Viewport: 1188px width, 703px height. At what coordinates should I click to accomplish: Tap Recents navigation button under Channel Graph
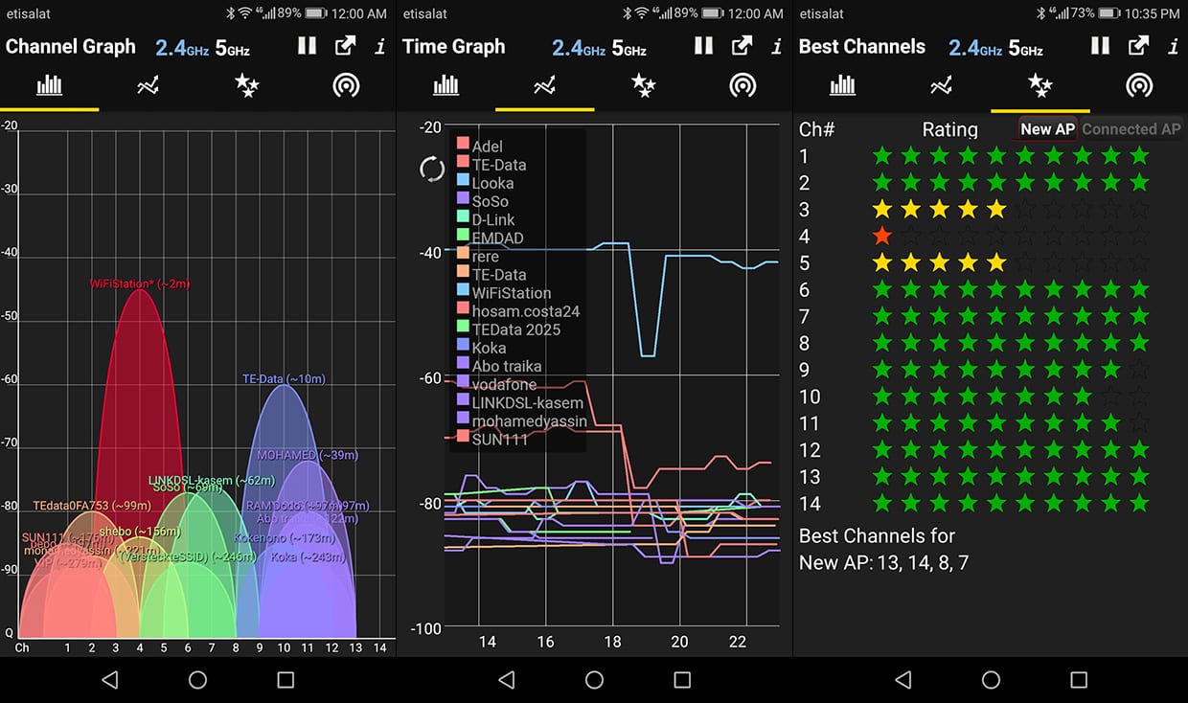coord(286,680)
